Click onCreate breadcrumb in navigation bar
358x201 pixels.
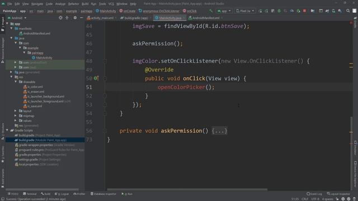[x=128, y=11]
